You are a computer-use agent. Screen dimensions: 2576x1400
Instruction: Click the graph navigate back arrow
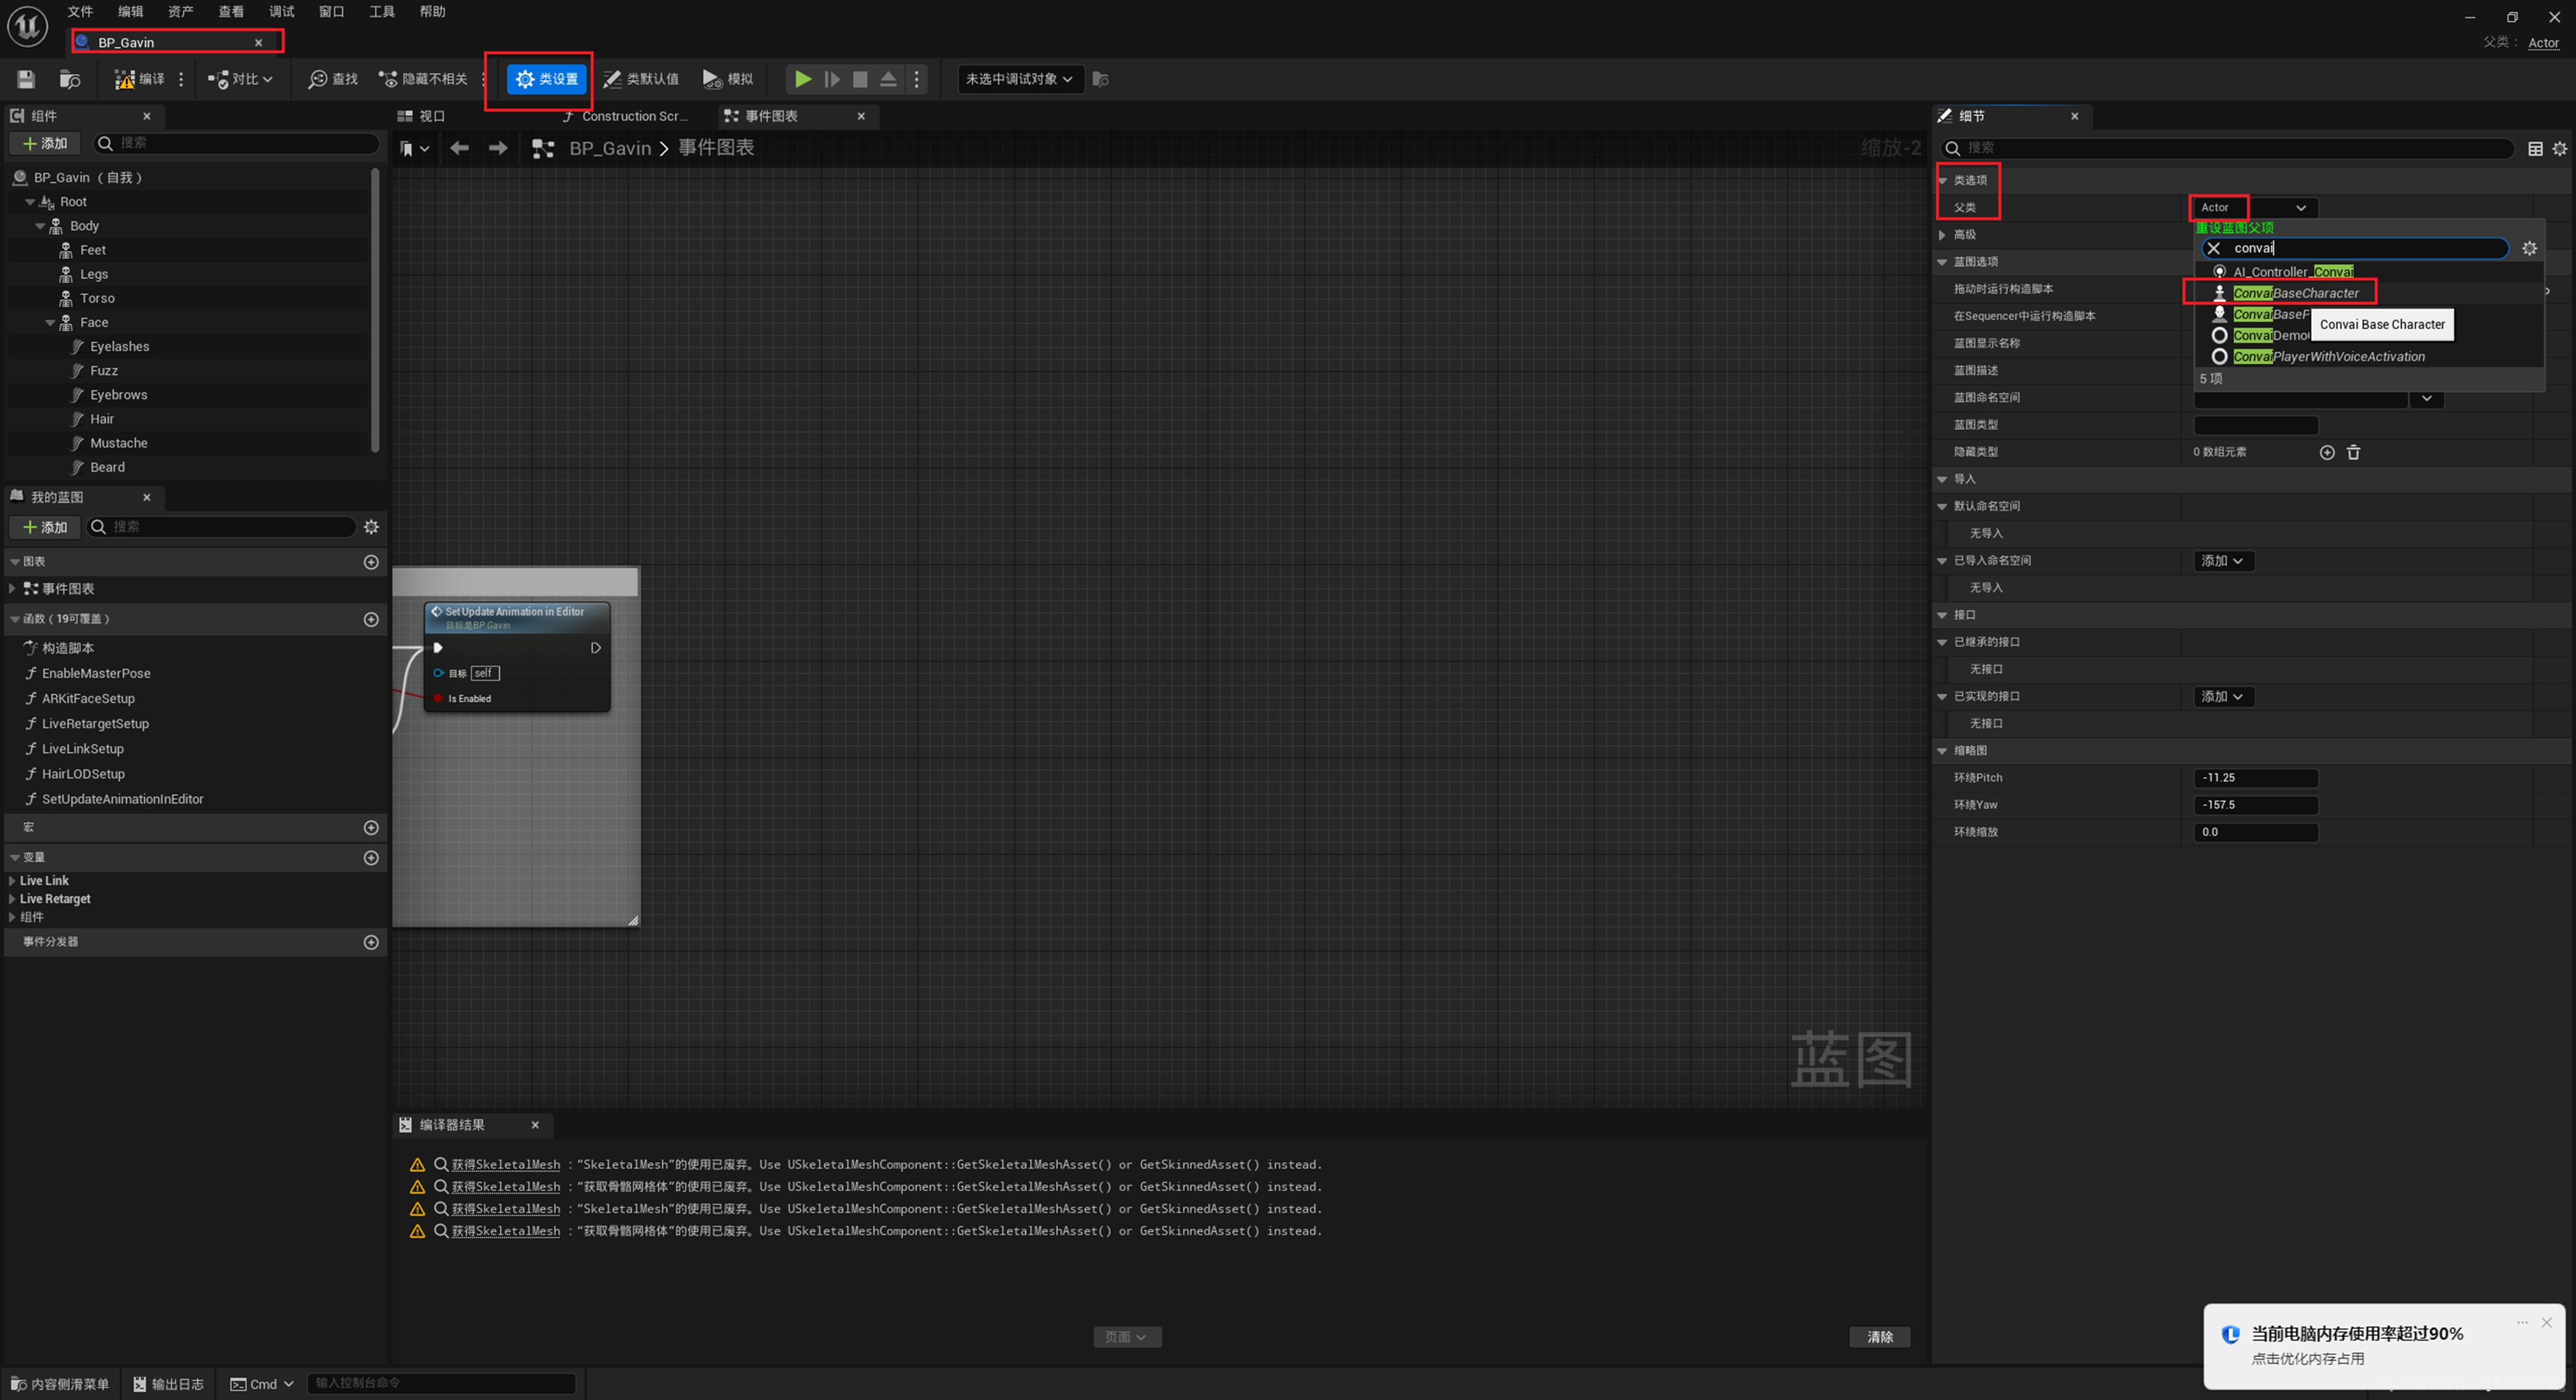pos(459,148)
